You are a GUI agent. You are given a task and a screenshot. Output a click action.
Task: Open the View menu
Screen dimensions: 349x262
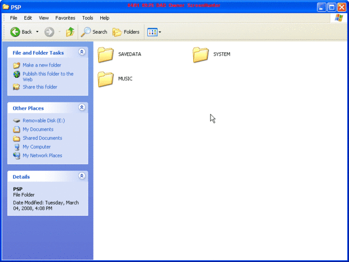(x=44, y=18)
